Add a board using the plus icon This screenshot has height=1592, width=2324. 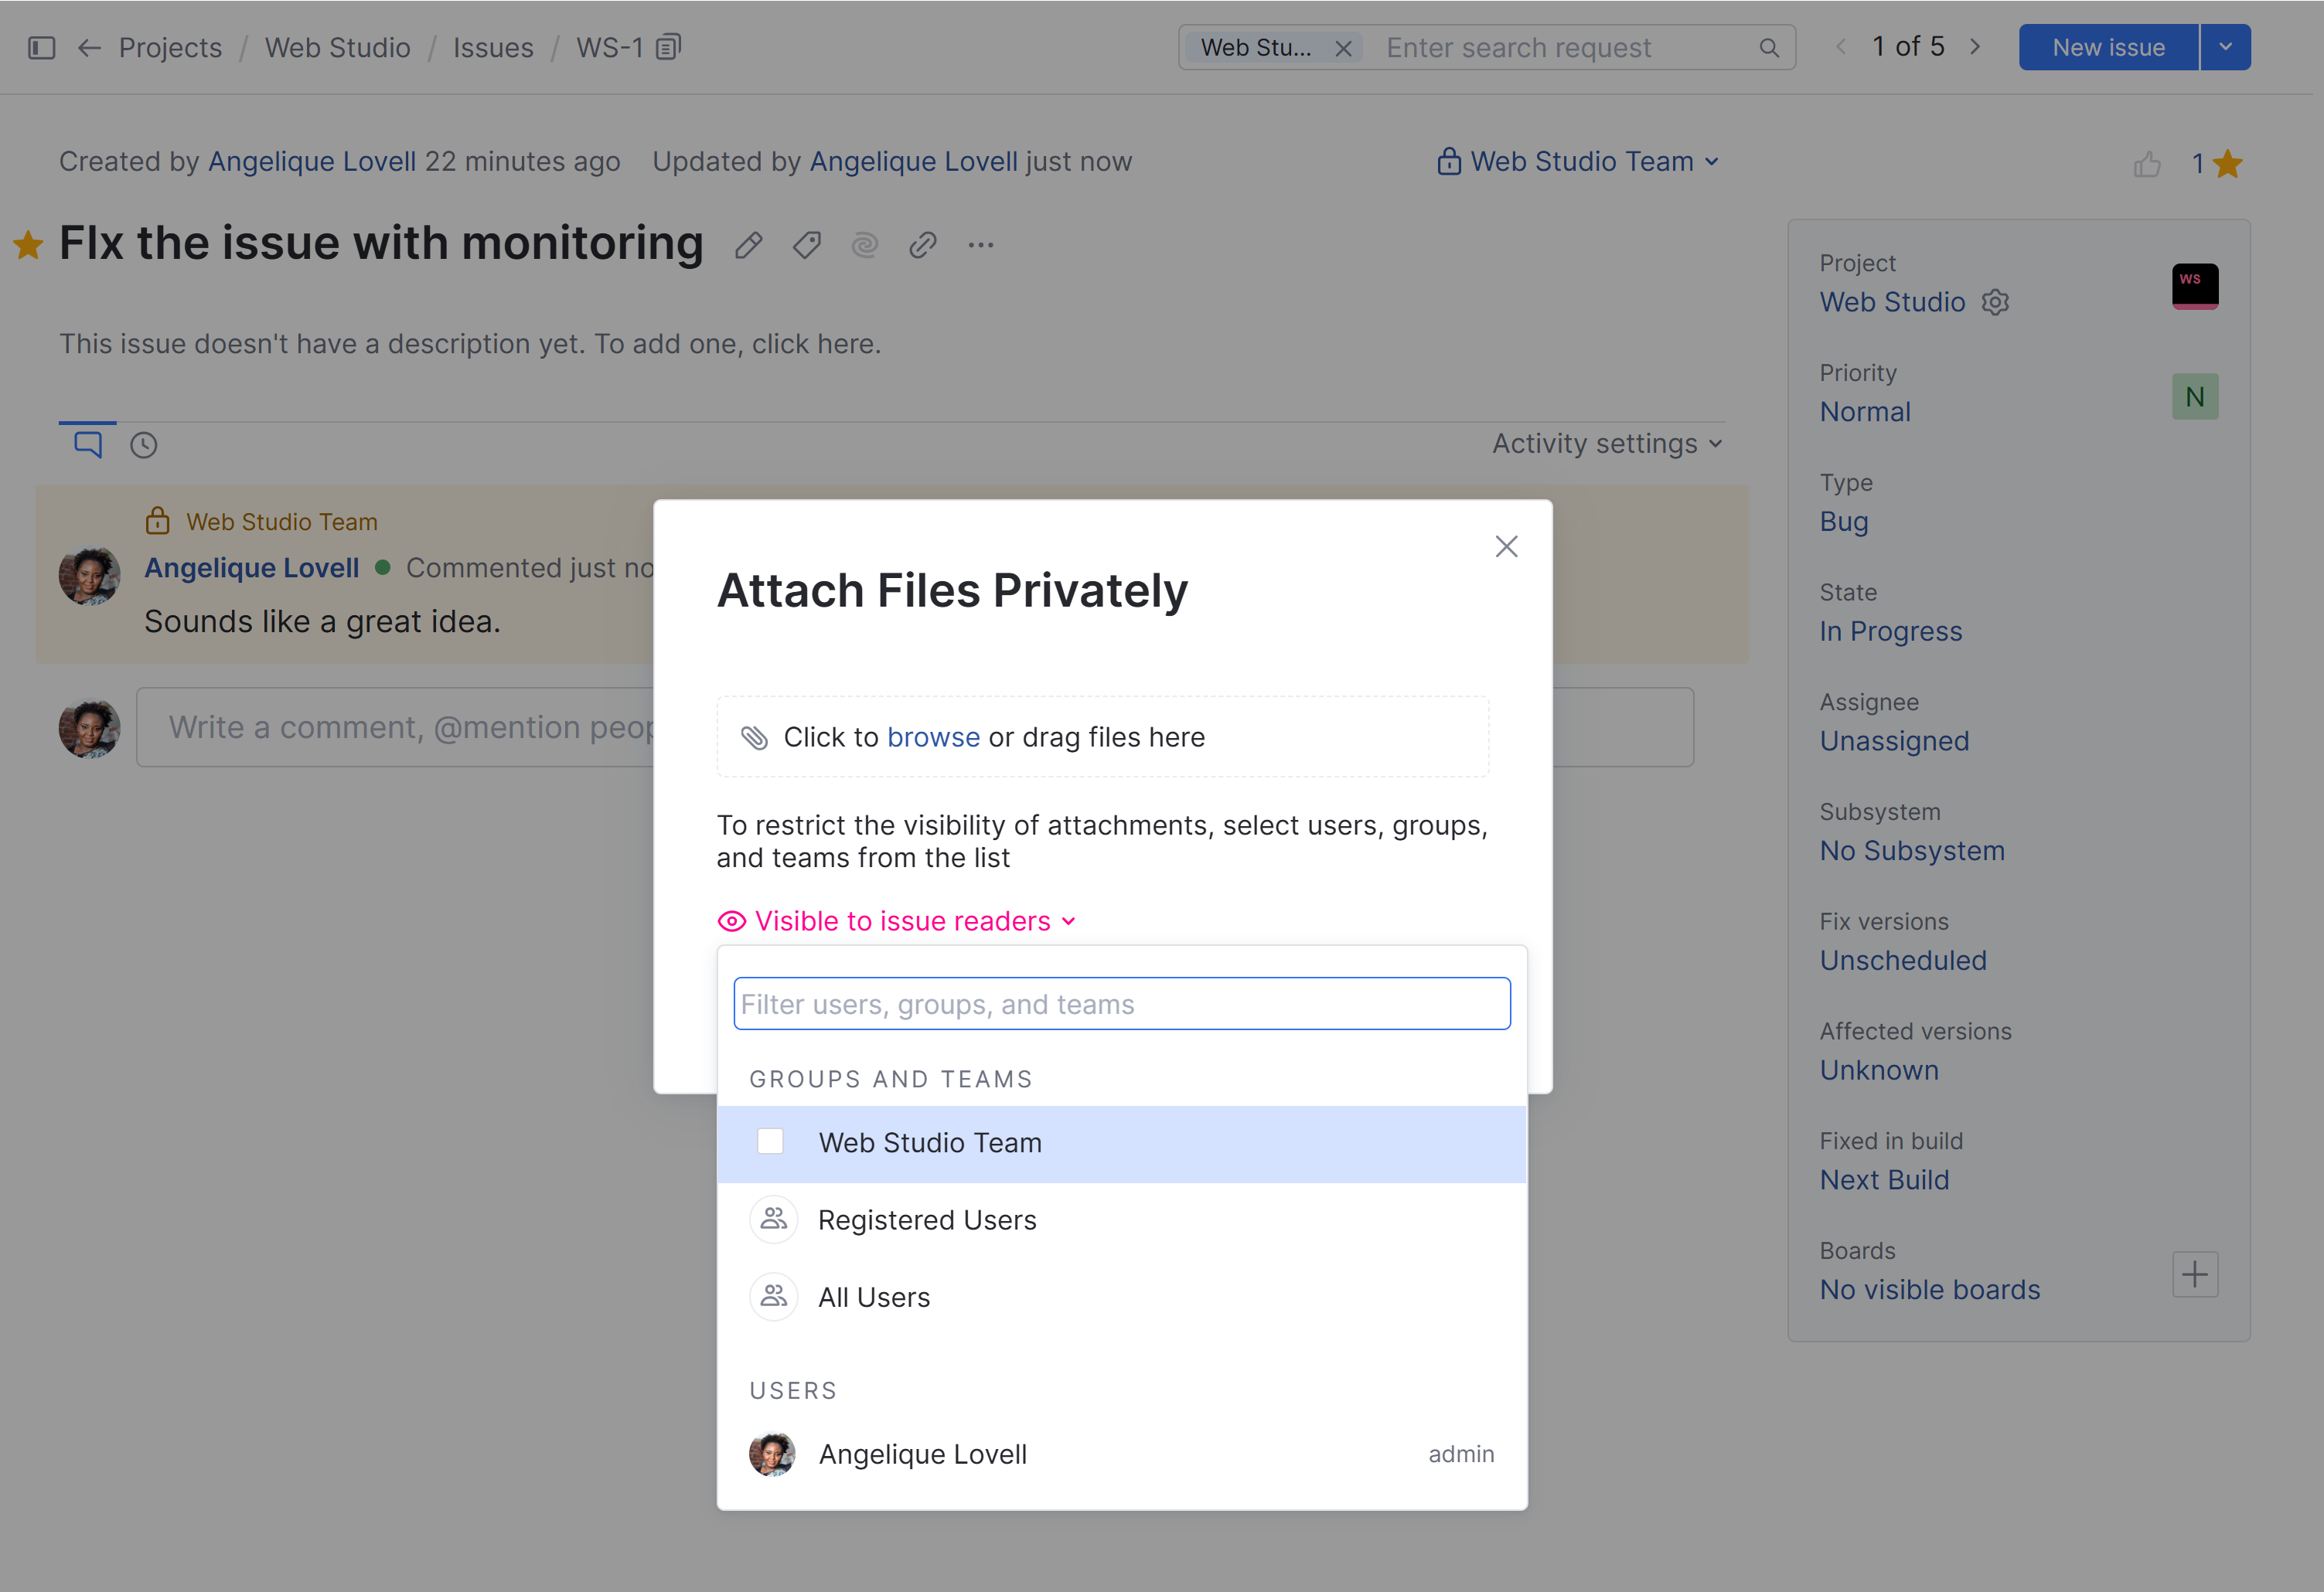tap(2195, 1273)
